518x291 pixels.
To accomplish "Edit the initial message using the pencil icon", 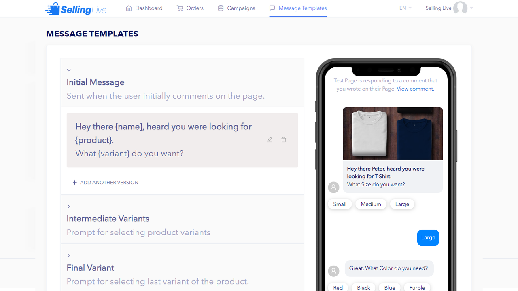I will coord(270,139).
